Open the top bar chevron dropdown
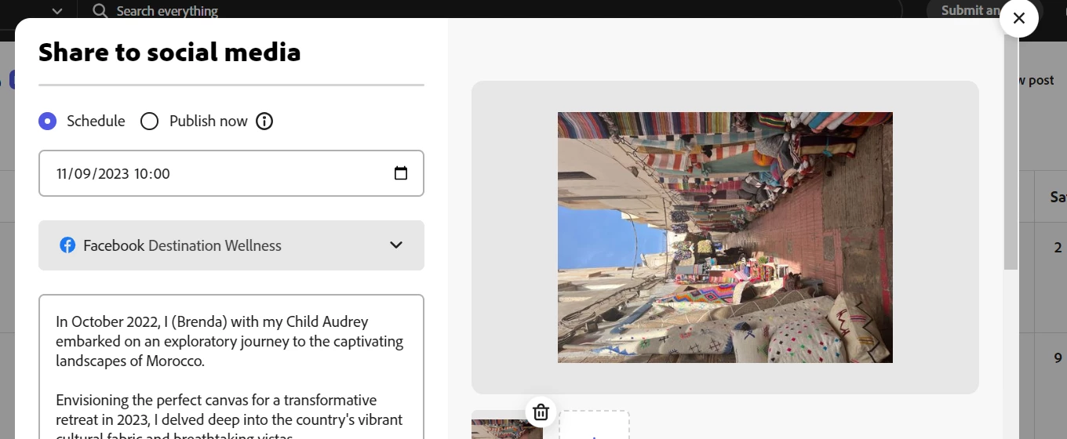The width and height of the screenshot is (1067, 439). pos(57,11)
